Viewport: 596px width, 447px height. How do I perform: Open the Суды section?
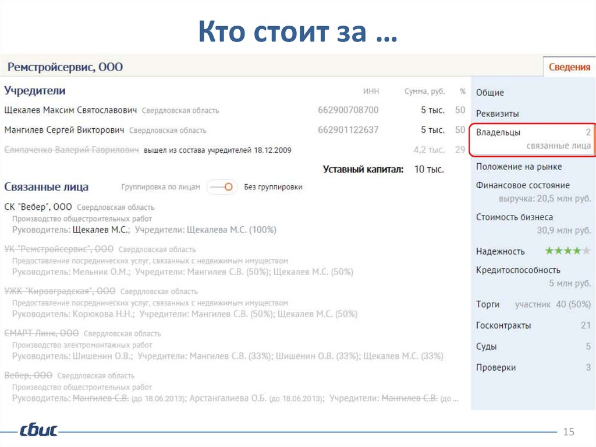[487, 346]
